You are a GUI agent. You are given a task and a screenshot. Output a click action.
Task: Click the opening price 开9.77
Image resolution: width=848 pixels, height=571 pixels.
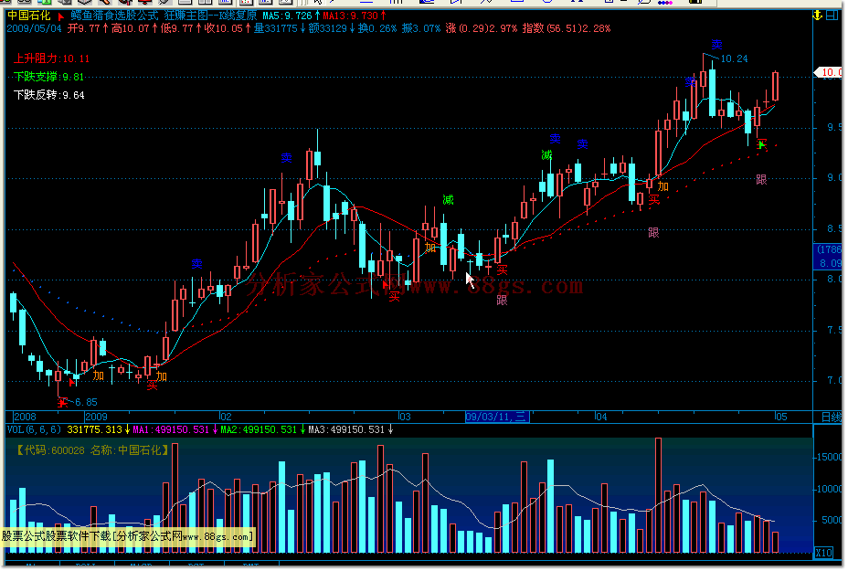point(84,28)
